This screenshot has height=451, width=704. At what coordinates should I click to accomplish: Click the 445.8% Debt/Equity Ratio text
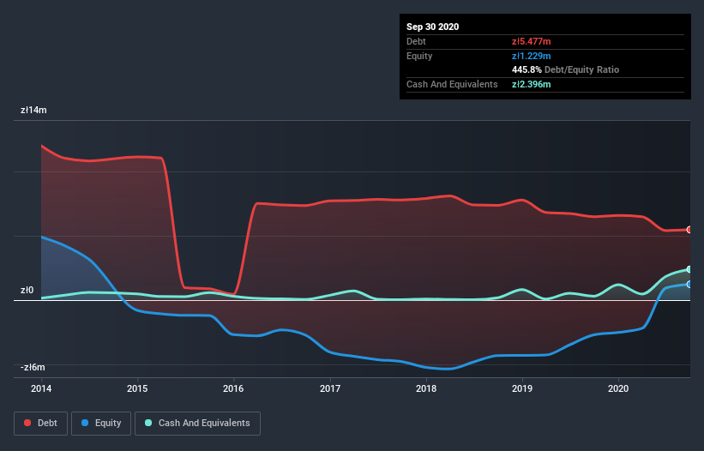(565, 69)
